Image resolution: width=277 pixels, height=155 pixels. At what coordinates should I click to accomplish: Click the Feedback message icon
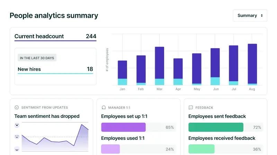[x=190, y=107]
